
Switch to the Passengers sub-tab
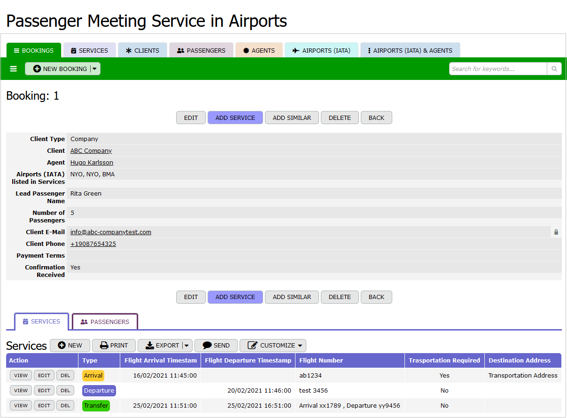coord(105,322)
